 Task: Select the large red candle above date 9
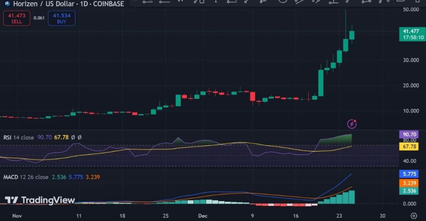coord(253,96)
